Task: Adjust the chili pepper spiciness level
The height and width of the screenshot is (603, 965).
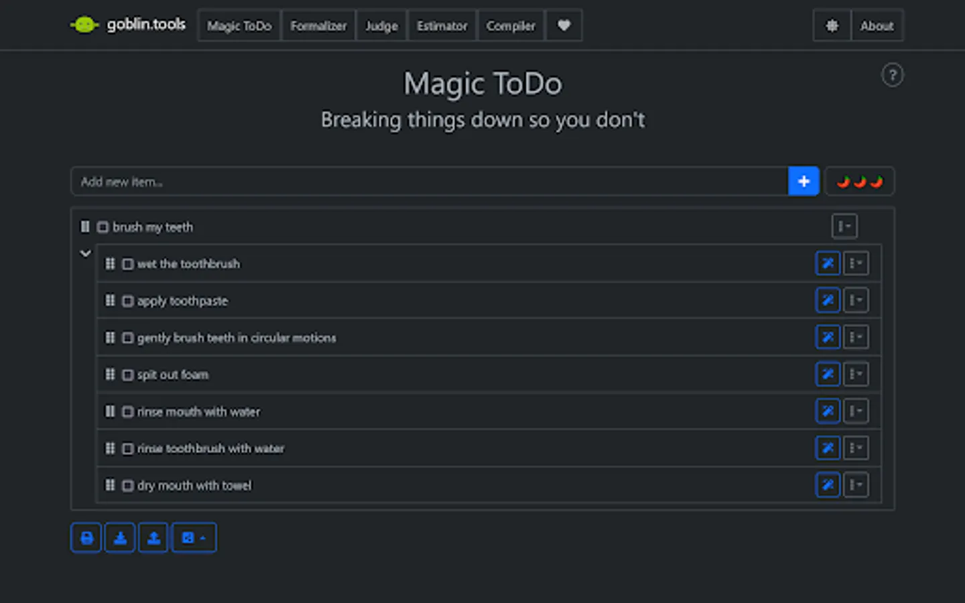Action: click(x=859, y=181)
